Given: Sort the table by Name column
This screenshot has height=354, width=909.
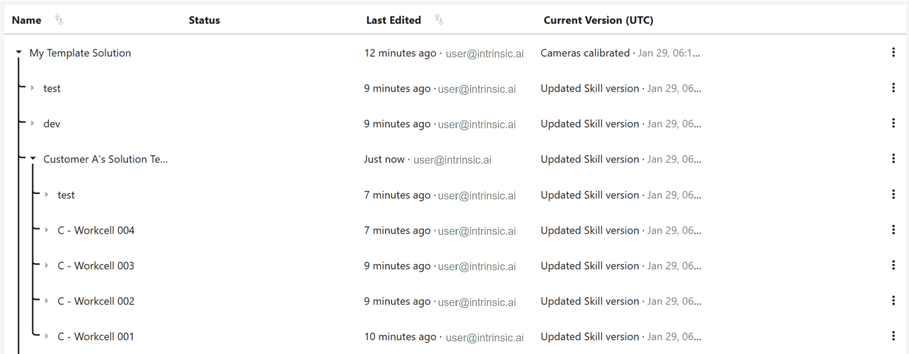Looking at the screenshot, I should click(x=59, y=20).
